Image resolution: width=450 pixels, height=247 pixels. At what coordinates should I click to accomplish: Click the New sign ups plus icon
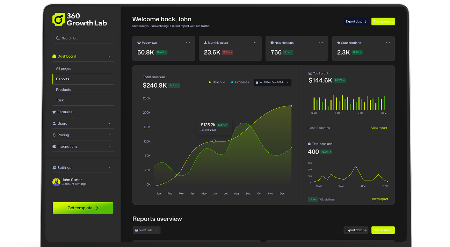(x=271, y=43)
